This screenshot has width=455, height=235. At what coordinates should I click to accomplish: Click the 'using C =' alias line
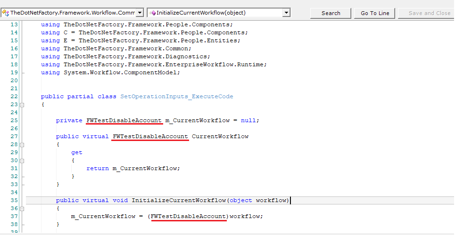144,32
